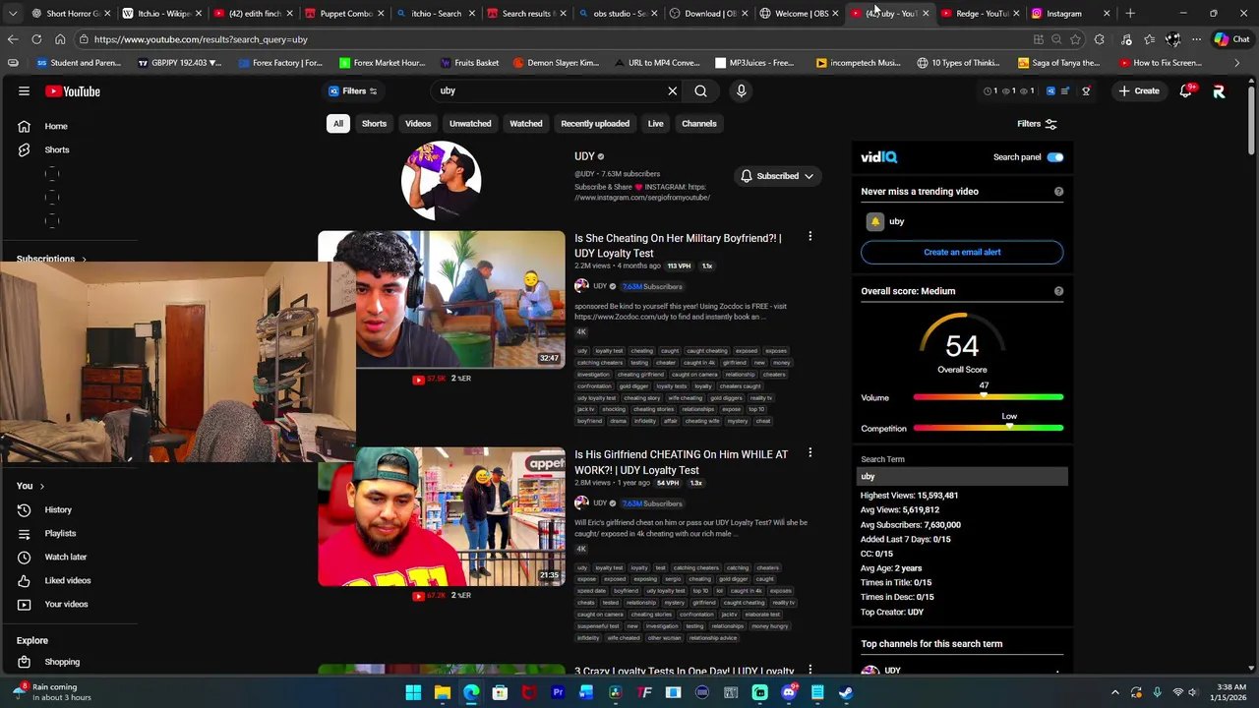Expand the You section chevron
This screenshot has height=708, width=1259.
[41, 487]
